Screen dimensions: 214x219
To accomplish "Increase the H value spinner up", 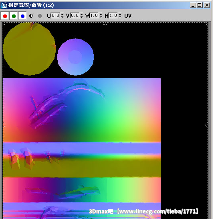I will (x=120, y=14).
